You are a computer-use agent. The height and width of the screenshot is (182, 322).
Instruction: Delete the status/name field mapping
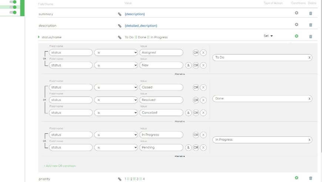point(311,36)
